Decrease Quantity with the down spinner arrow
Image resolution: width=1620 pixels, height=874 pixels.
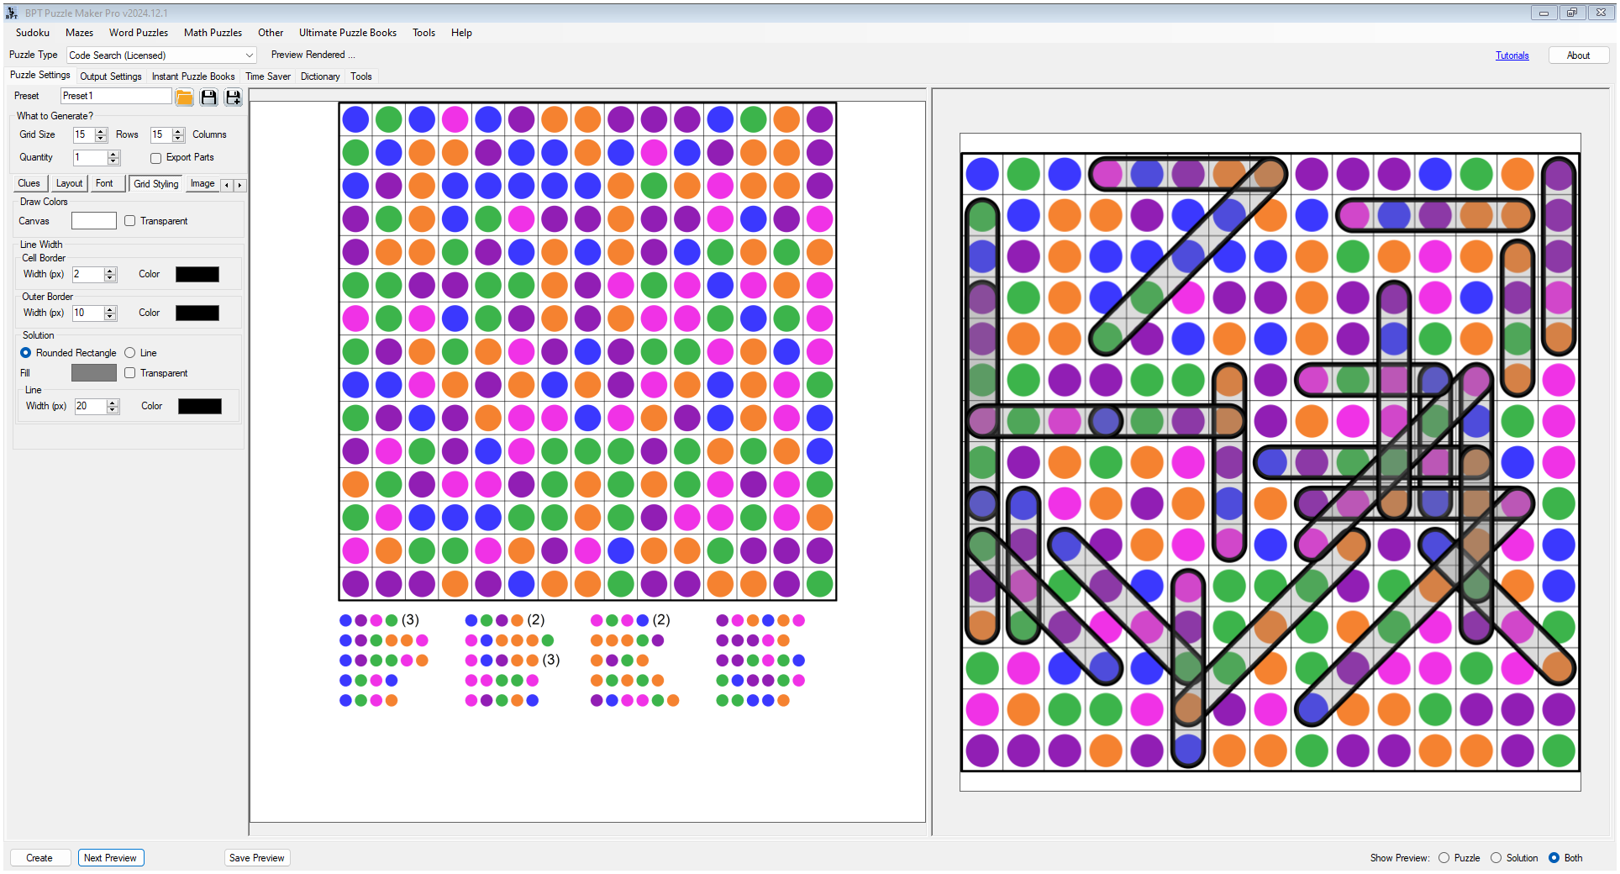(x=112, y=161)
